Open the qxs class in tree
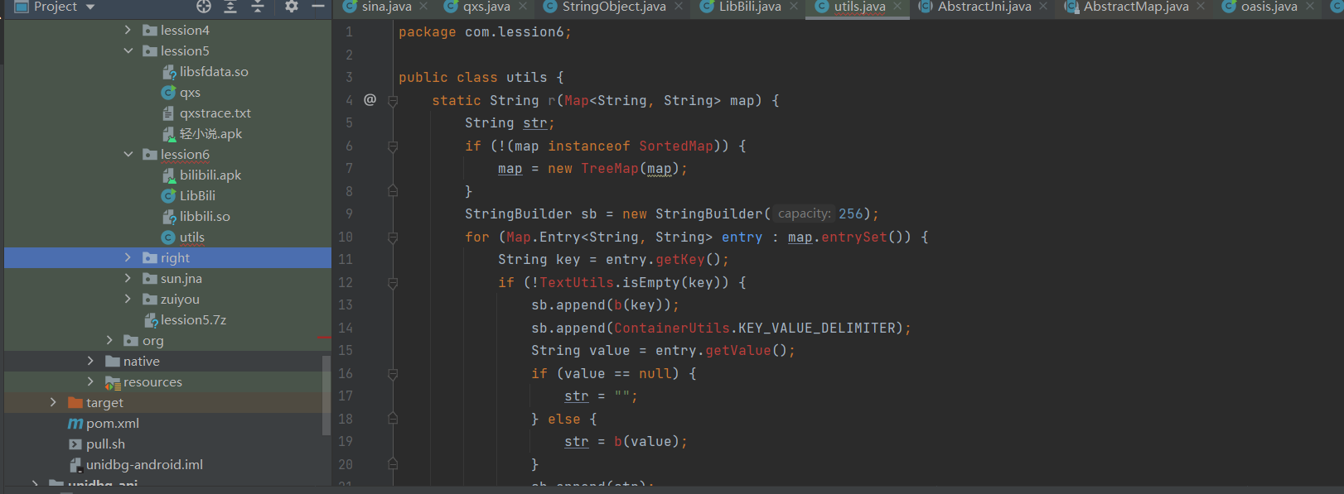 [190, 93]
